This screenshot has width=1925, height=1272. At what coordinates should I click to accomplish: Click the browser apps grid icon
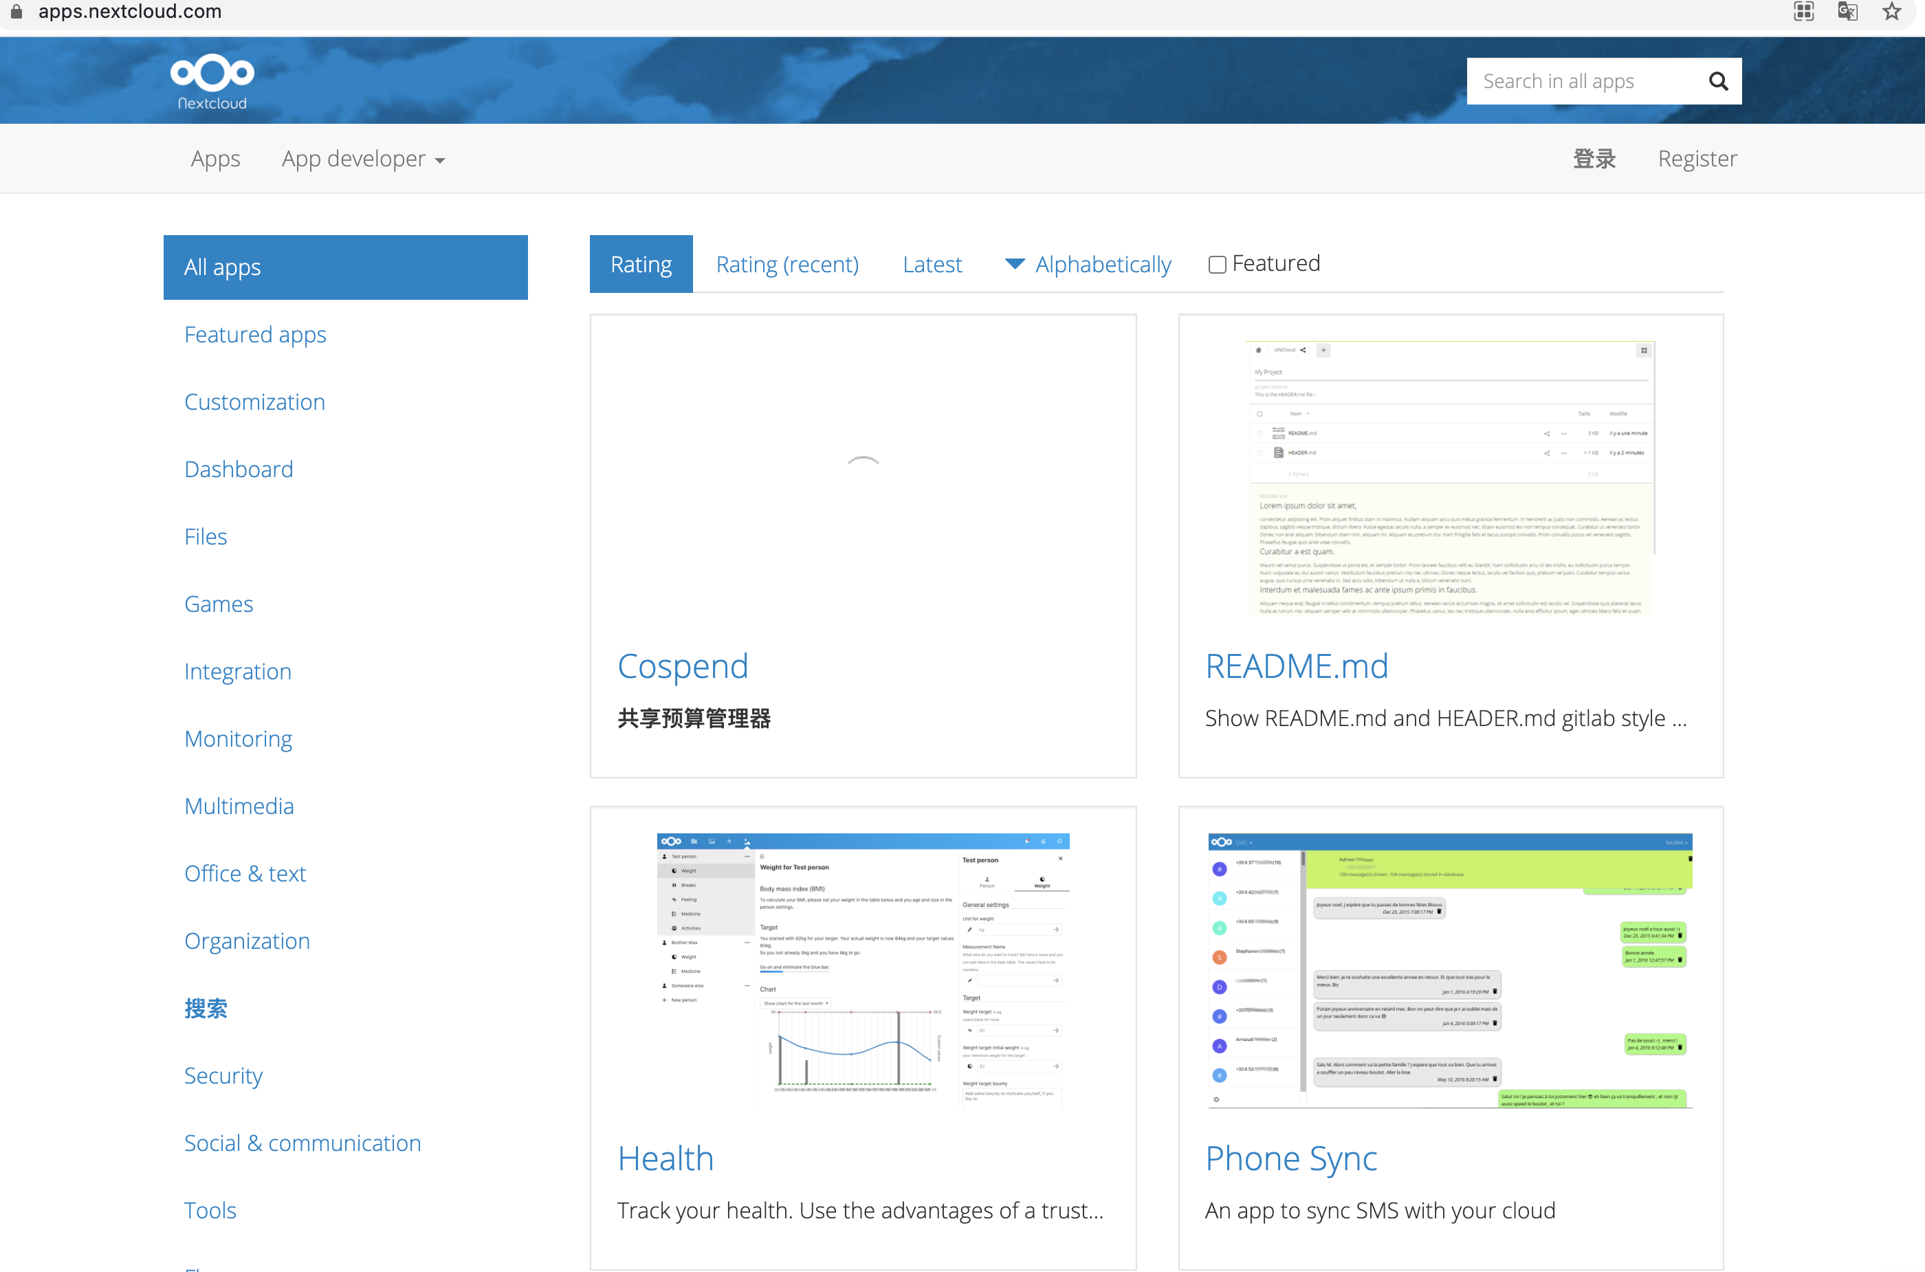1803,12
